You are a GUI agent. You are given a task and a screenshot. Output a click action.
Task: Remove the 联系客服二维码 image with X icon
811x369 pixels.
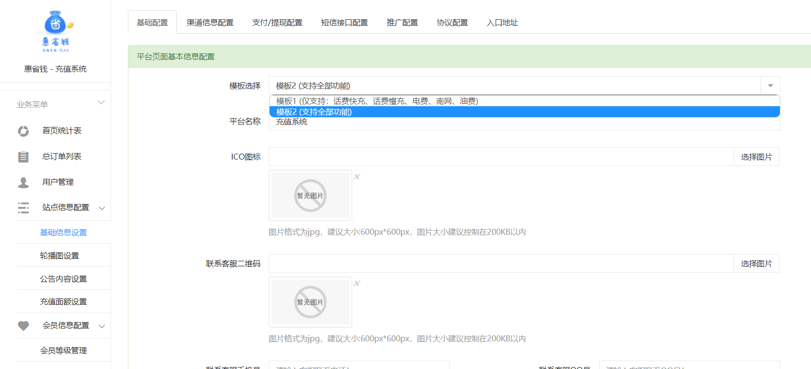pos(357,284)
